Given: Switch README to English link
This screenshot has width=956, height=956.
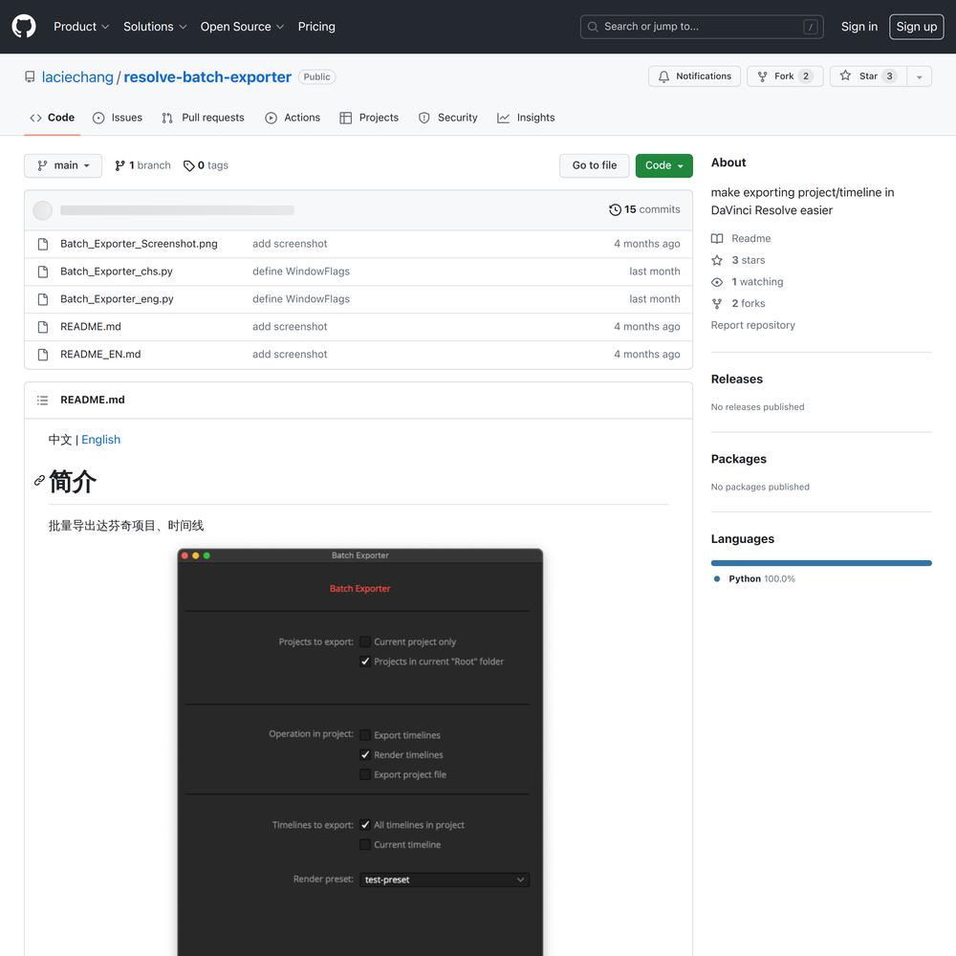Looking at the screenshot, I should click(100, 440).
